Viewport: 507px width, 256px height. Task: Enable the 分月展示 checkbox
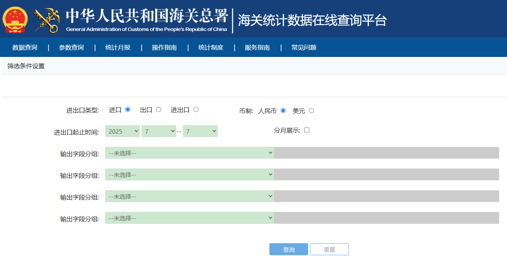307,130
